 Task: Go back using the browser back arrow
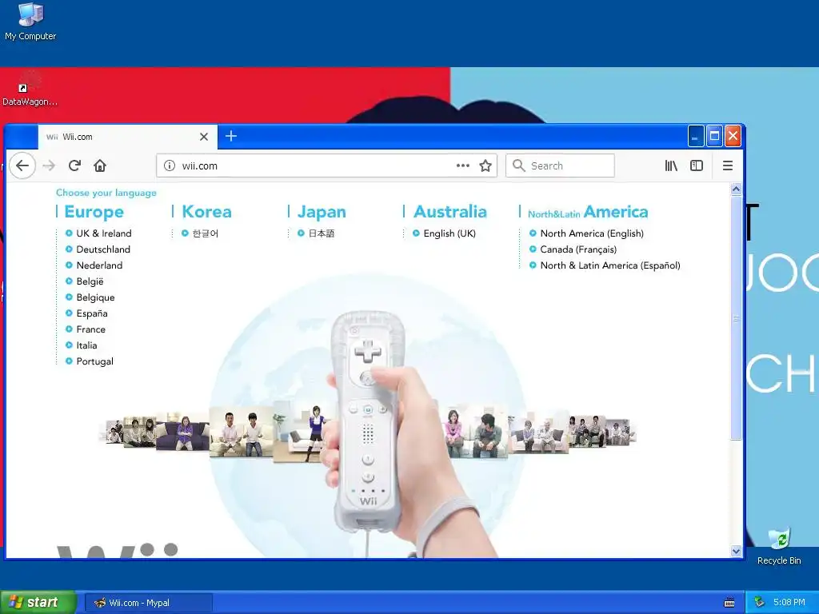[22, 165]
